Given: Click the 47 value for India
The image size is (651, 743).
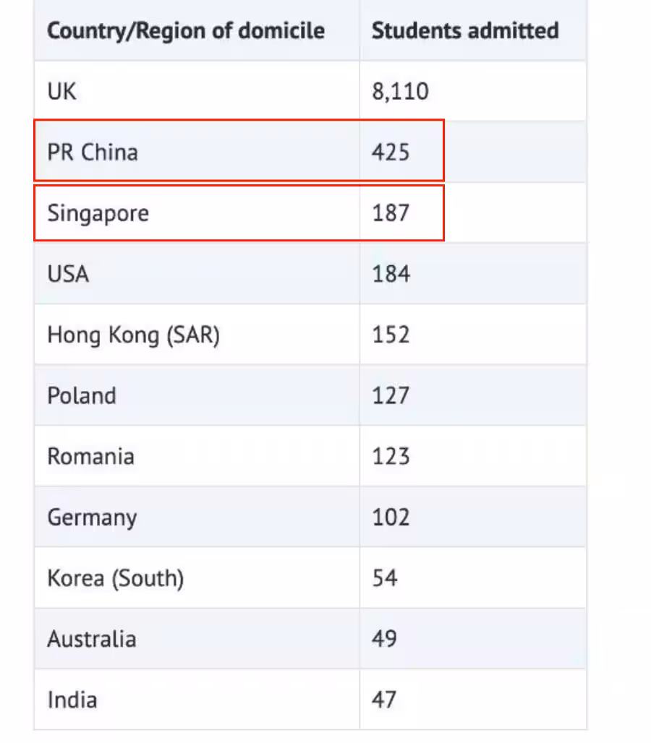Looking at the screenshot, I should coord(384,700).
